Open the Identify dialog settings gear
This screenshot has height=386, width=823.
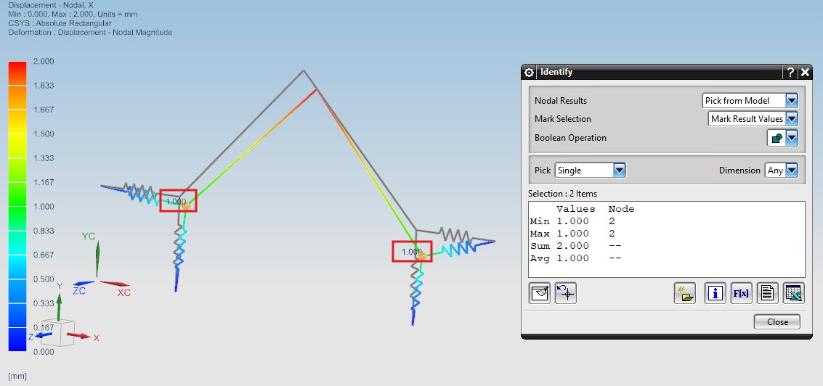point(529,73)
